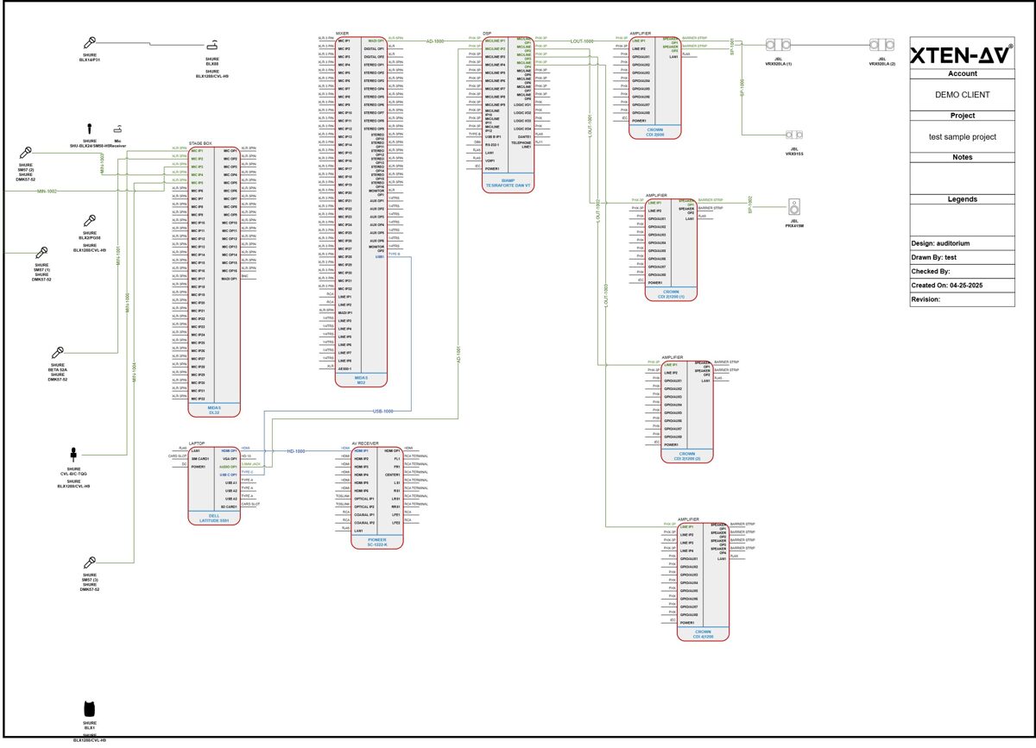Click the HDMI OP1 port on laptop
The height and width of the screenshot is (748, 1036).
point(229,450)
